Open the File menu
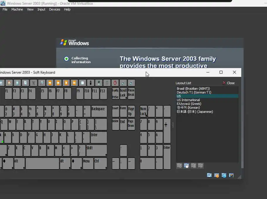 click(x=5, y=9)
